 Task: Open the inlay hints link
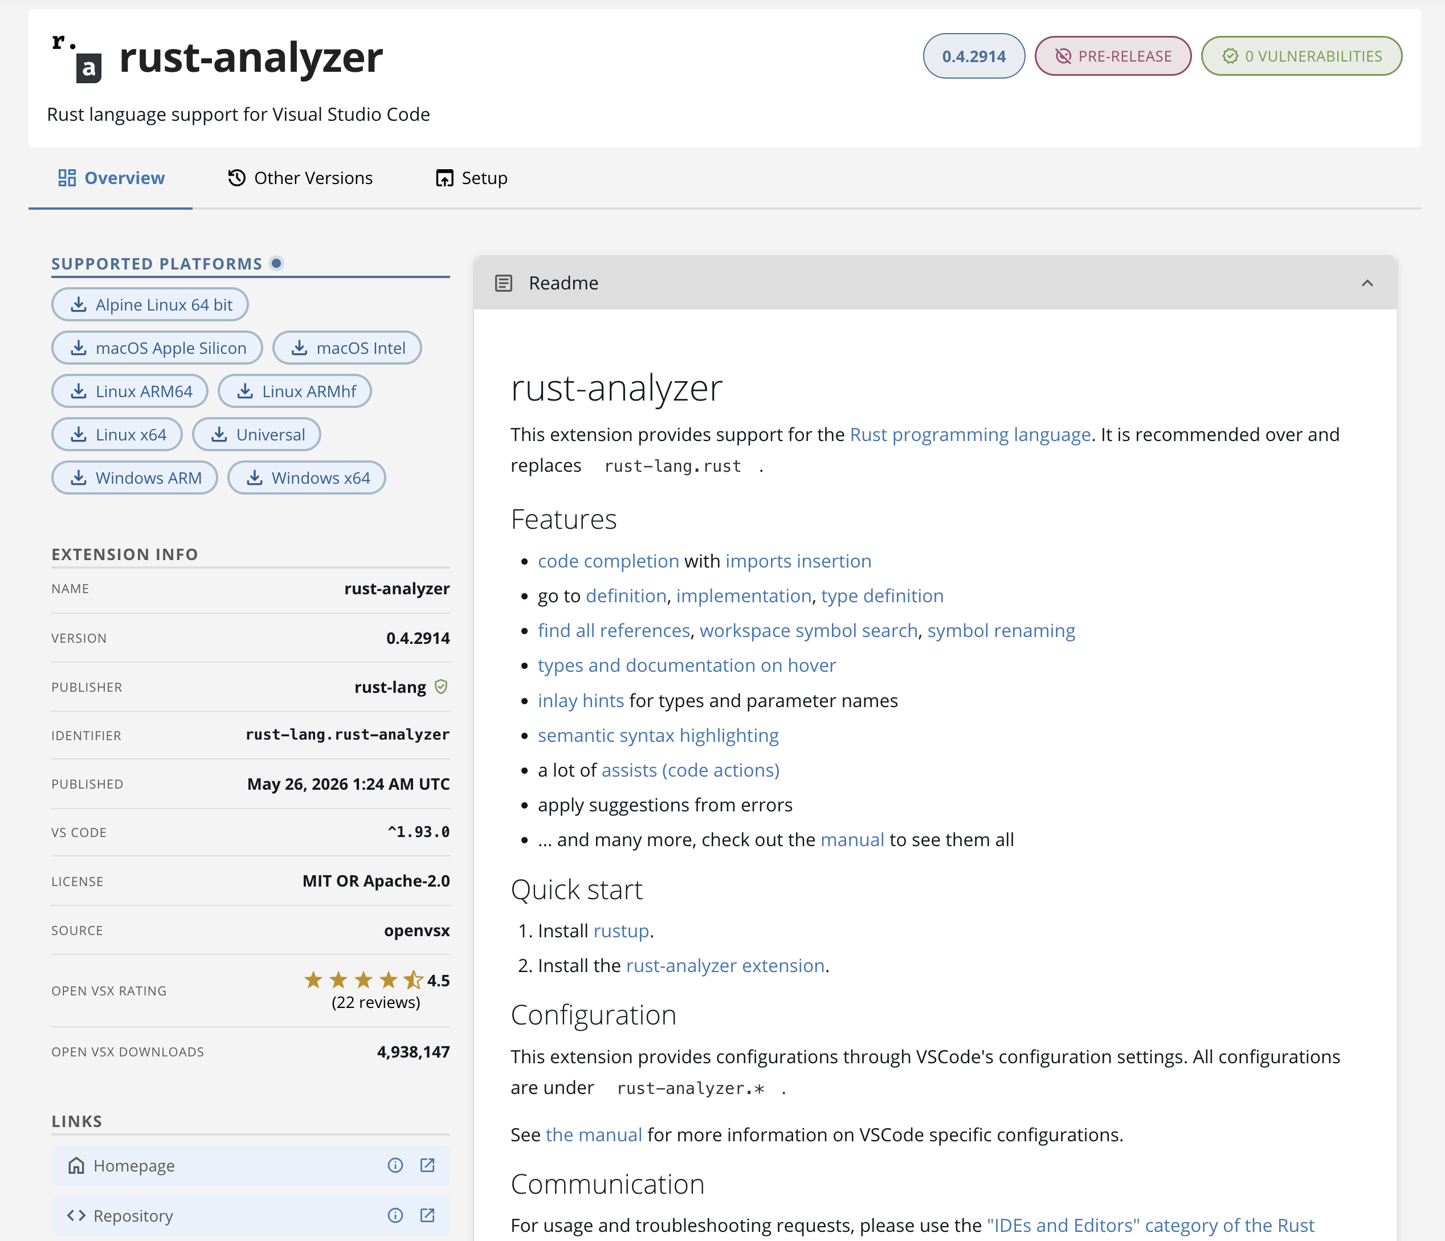581,700
